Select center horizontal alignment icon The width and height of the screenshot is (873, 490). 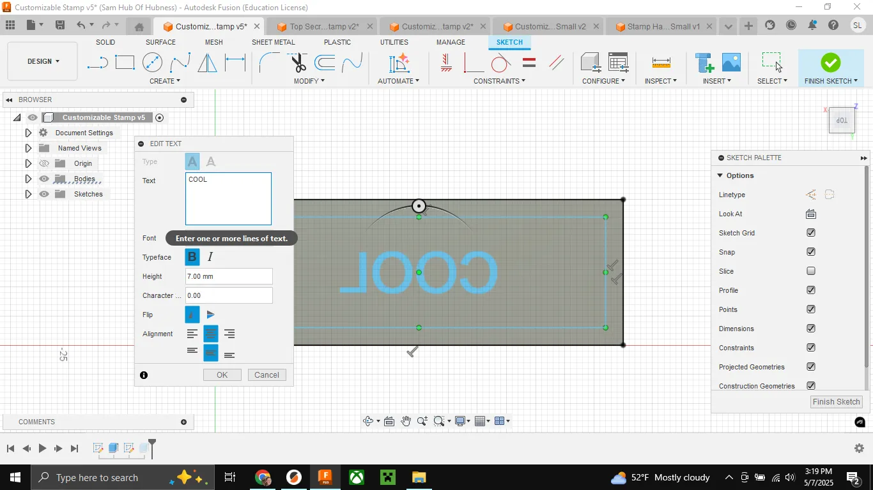211,334
